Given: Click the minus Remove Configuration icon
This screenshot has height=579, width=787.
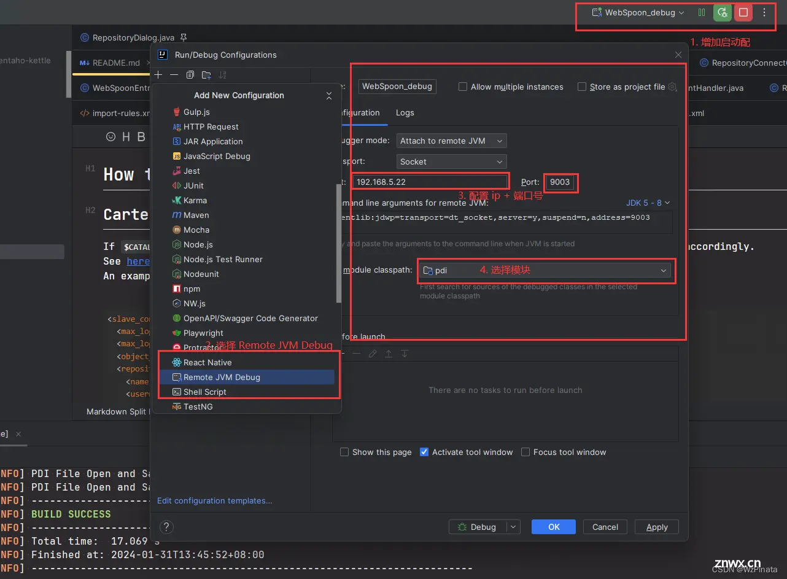Looking at the screenshot, I should click(174, 75).
